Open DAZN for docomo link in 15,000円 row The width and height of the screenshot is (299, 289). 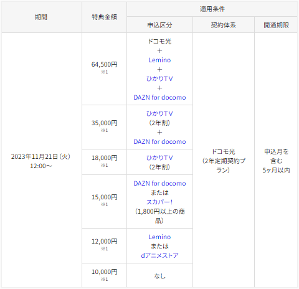[159, 183]
